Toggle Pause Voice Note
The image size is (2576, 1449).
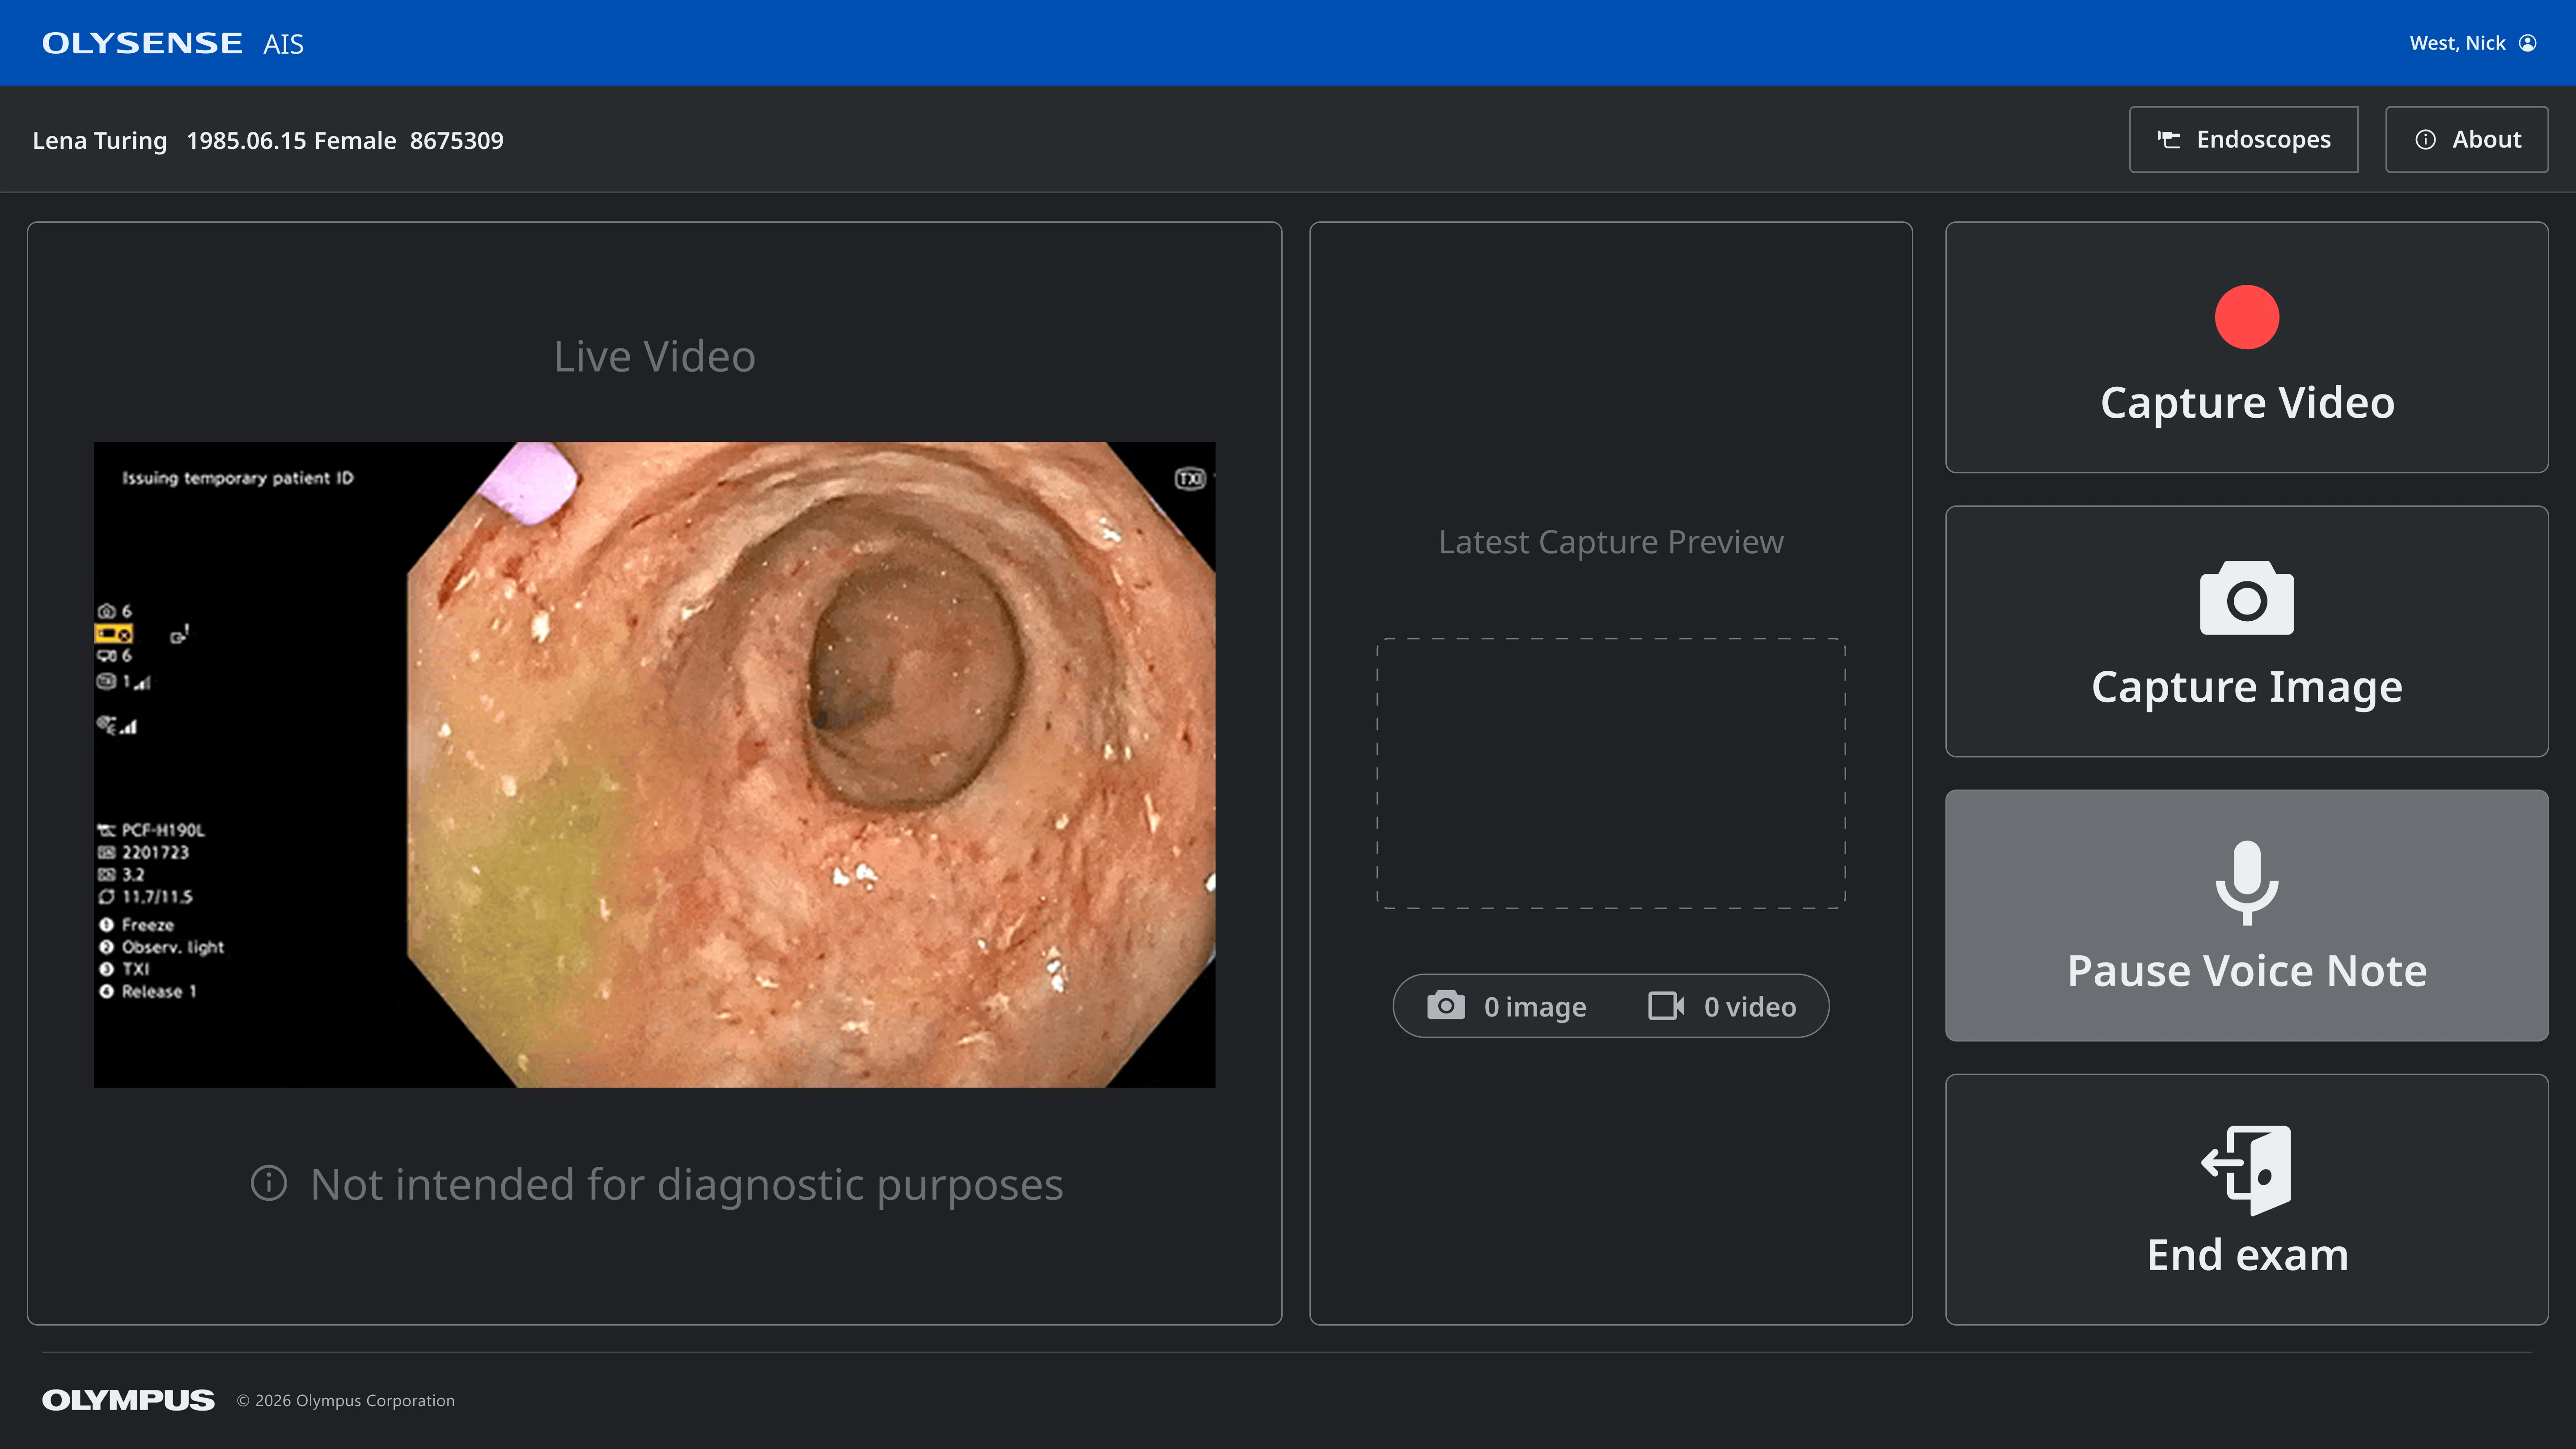[2246, 970]
